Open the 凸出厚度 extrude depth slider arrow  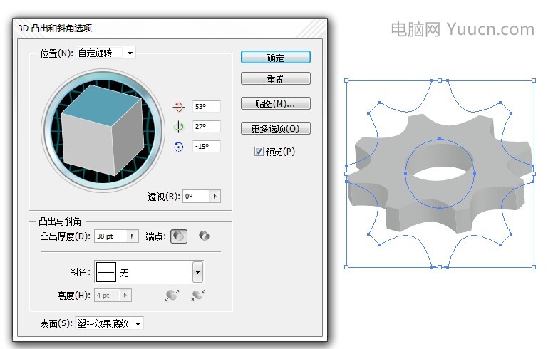133,236
